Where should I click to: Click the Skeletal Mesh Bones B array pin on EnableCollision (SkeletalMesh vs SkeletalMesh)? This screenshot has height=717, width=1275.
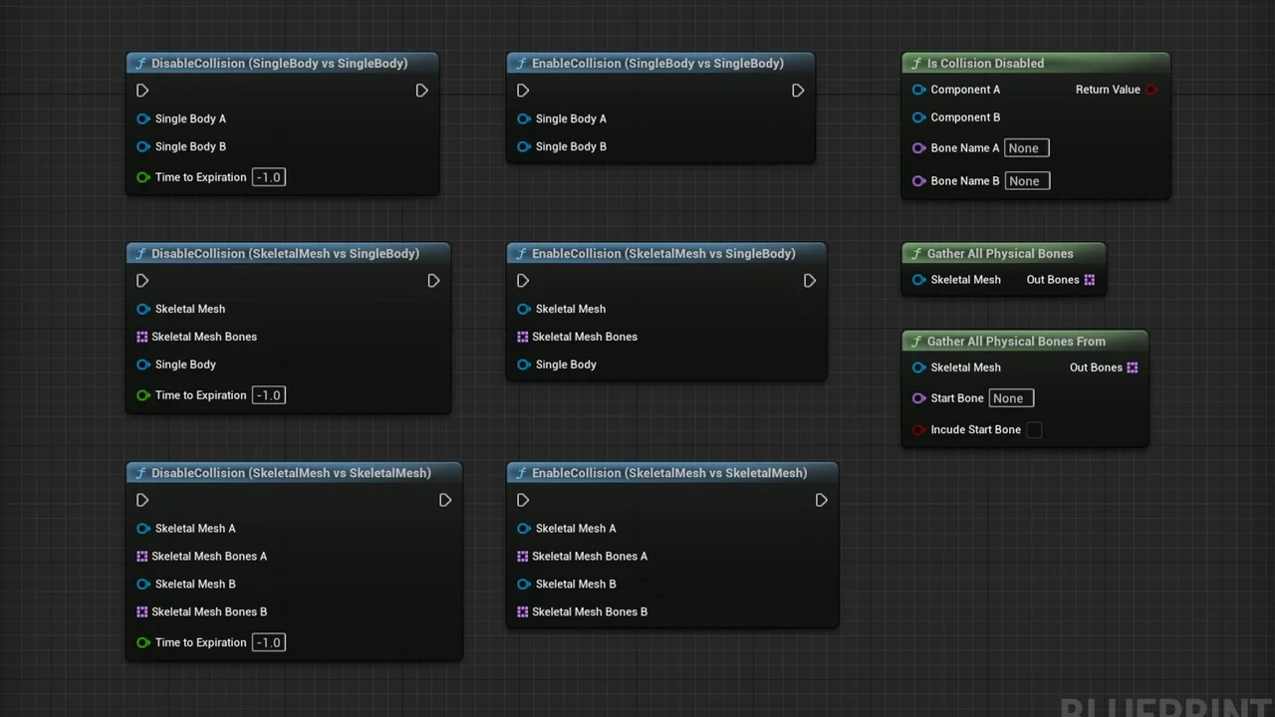pyautogui.click(x=523, y=612)
